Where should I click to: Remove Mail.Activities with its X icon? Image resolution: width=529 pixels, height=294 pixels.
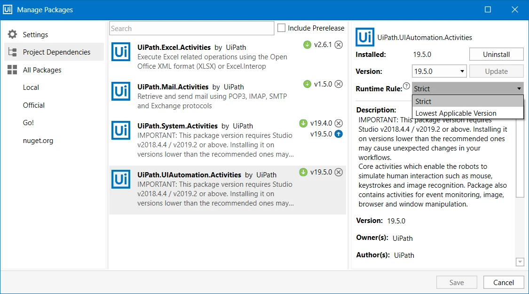pos(339,84)
